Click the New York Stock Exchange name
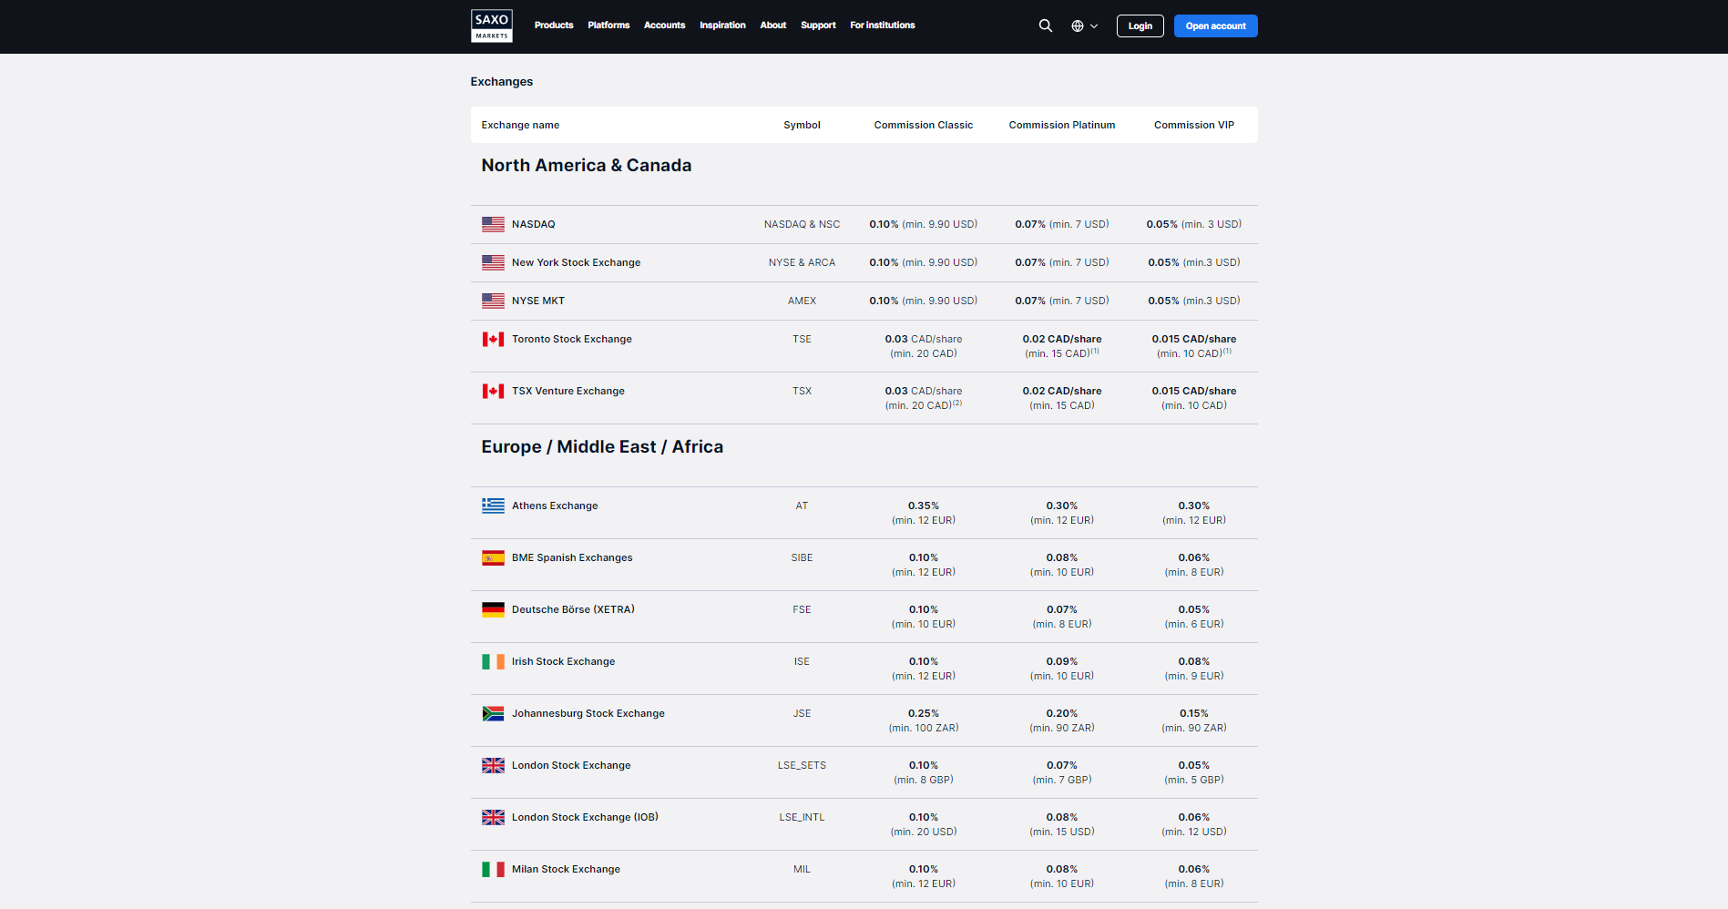Image resolution: width=1728 pixels, height=909 pixels. 576,262
